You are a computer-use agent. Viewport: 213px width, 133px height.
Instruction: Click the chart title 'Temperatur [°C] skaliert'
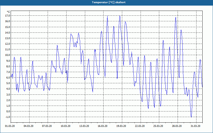pyautogui.click(x=109, y=2)
